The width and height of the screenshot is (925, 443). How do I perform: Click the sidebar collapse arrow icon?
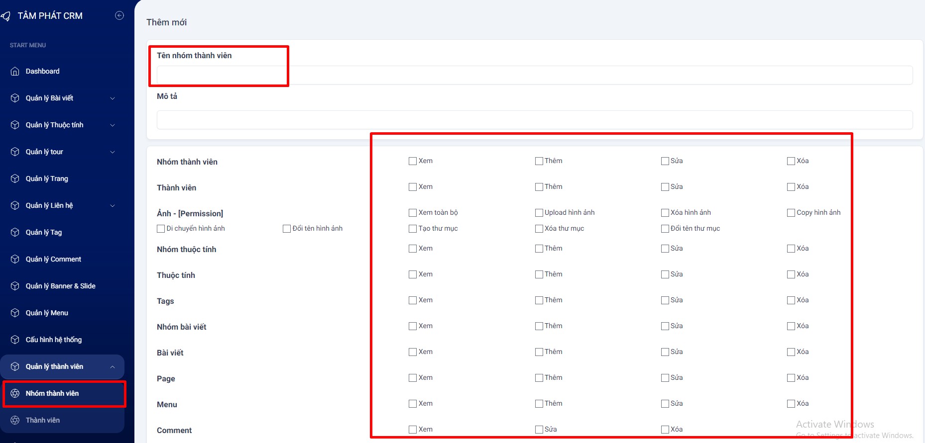pyautogui.click(x=119, y=15)
